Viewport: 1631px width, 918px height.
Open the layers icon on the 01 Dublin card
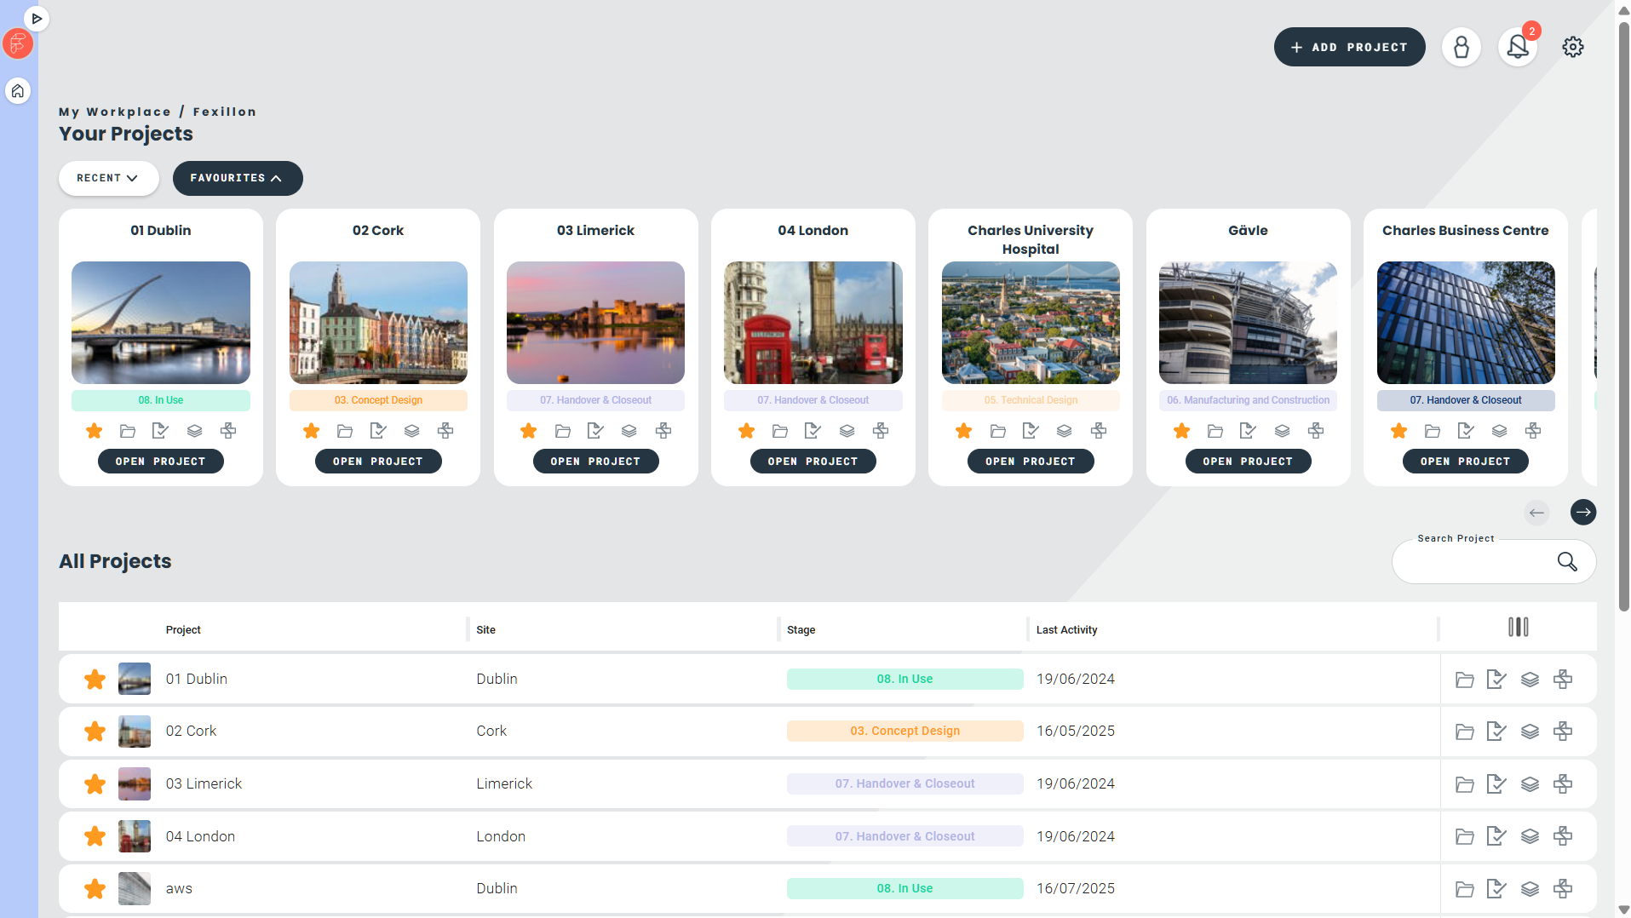194,431
